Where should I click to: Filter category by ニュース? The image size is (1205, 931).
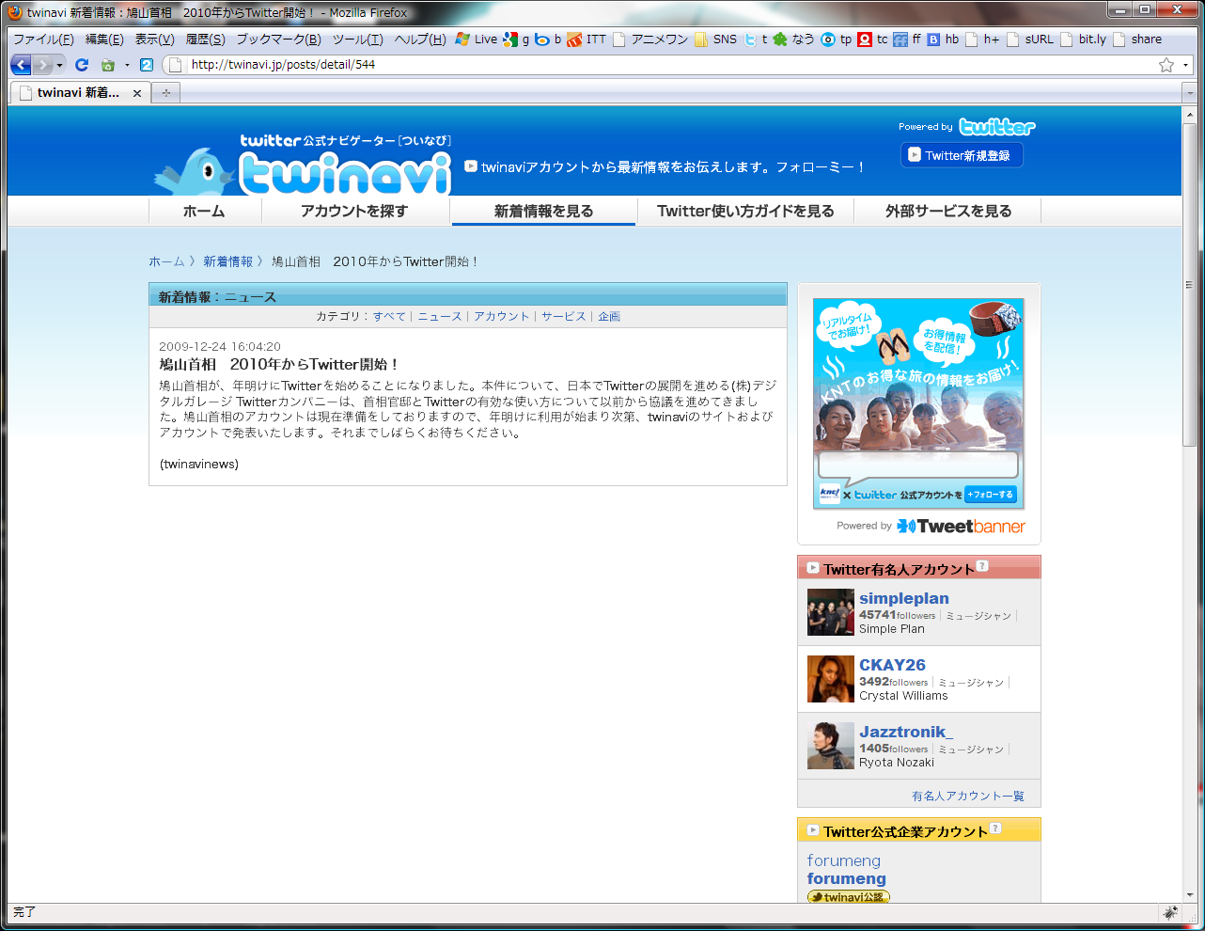440,317
